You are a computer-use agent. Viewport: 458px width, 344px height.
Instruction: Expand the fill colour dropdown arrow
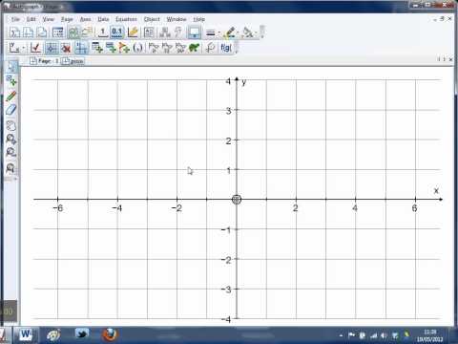[x=256, y=32]
